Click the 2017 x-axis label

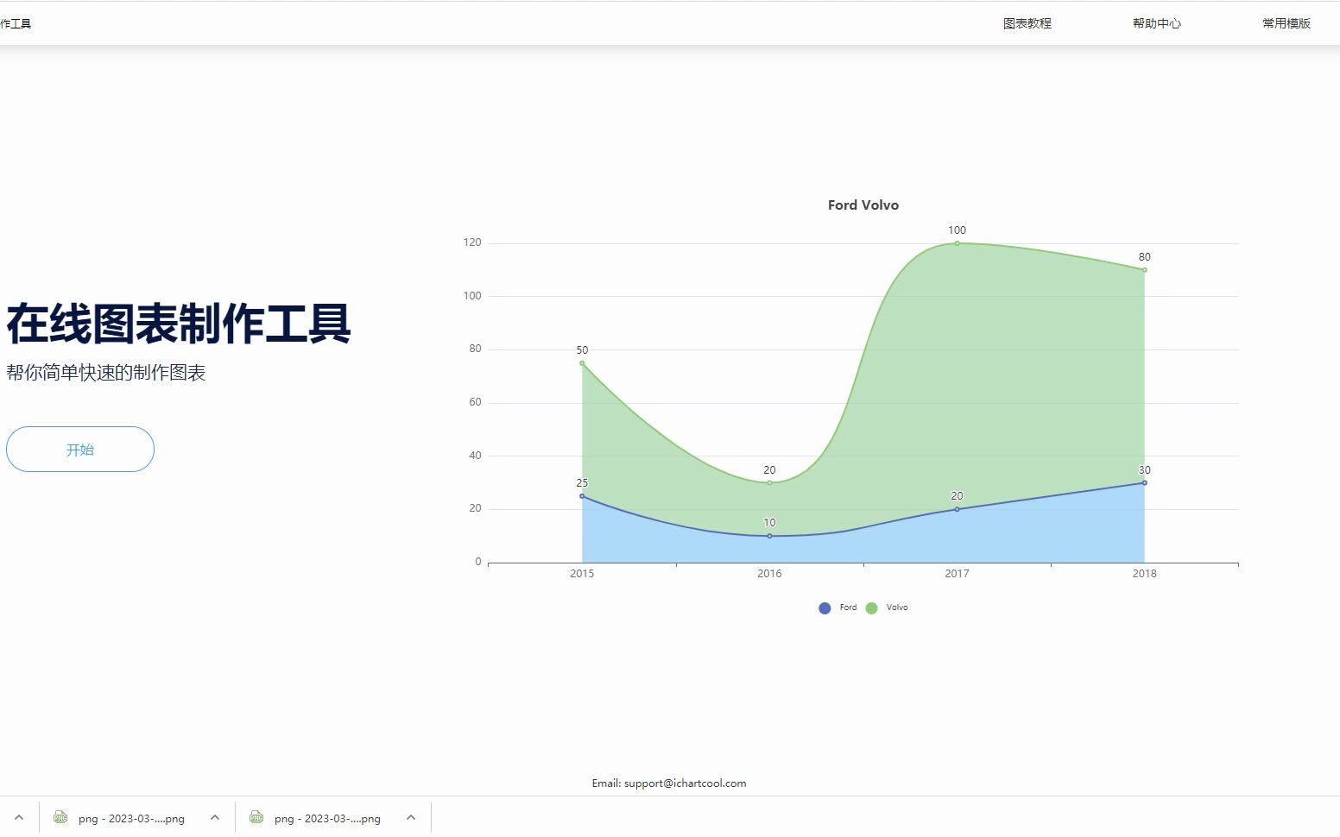[x=957, y=573]
